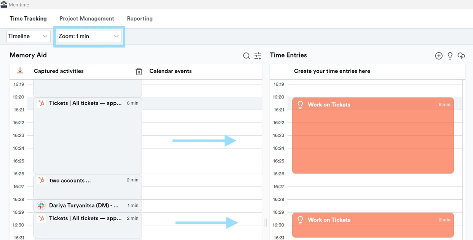Image resolution: width=473 pixels, height=240 pixels.
Task: Click the blue arrow beside the 16:23 row
Action: point(205,140)
